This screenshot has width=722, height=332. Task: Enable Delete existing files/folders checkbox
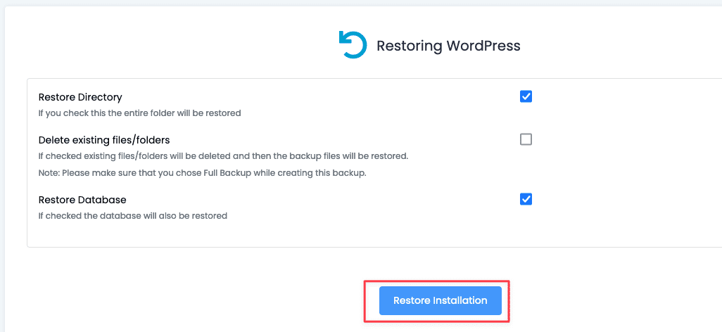click(x=526, y=139)
